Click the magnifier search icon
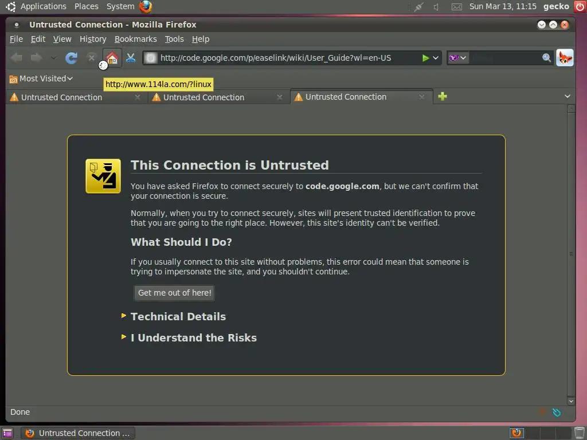Image resolution: width=587 pixels, height=440 pixels. (x=546, y=58)
